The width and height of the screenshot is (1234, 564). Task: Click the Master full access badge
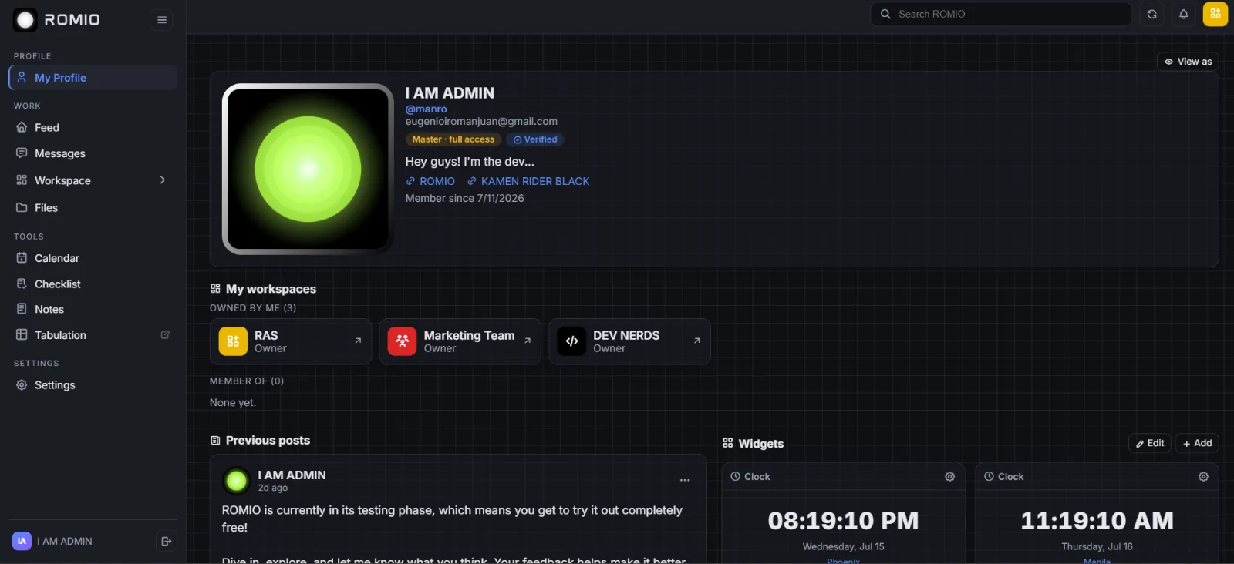(453, 139)
